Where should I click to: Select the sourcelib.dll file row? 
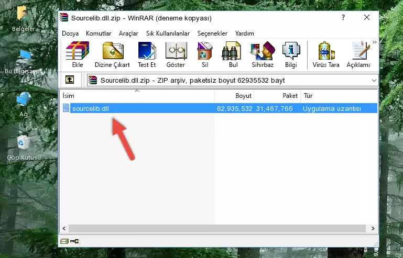219,108
